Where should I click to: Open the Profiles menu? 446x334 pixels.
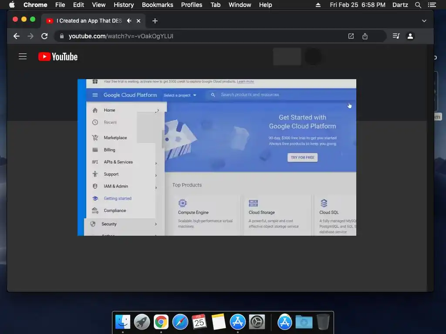pos(192,5)
